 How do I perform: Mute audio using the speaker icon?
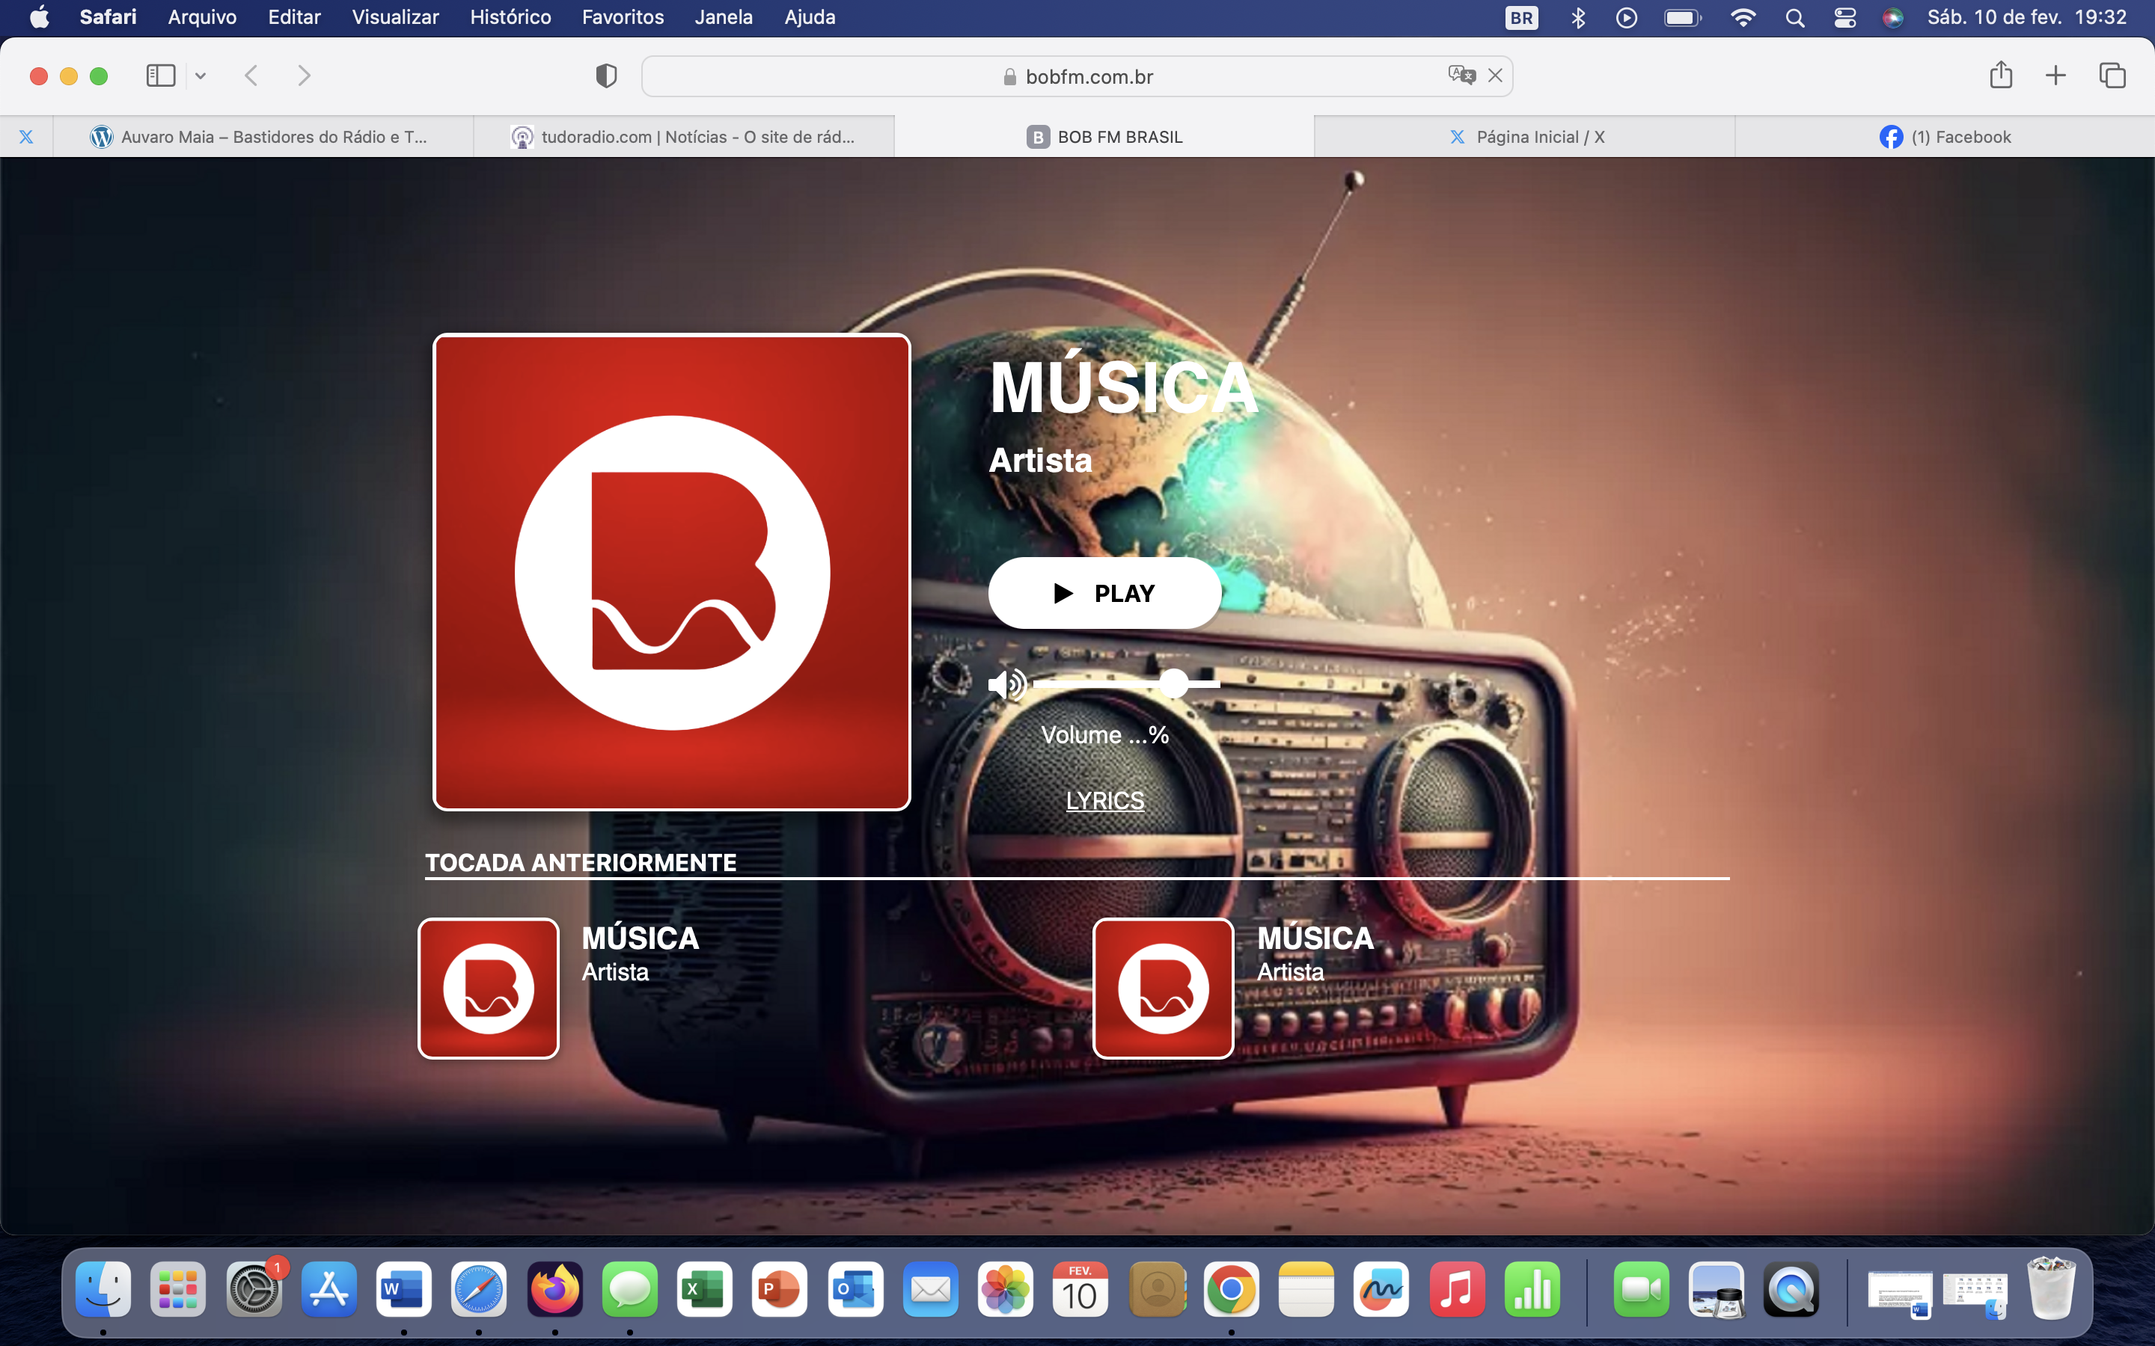(x=1007, y=684)
